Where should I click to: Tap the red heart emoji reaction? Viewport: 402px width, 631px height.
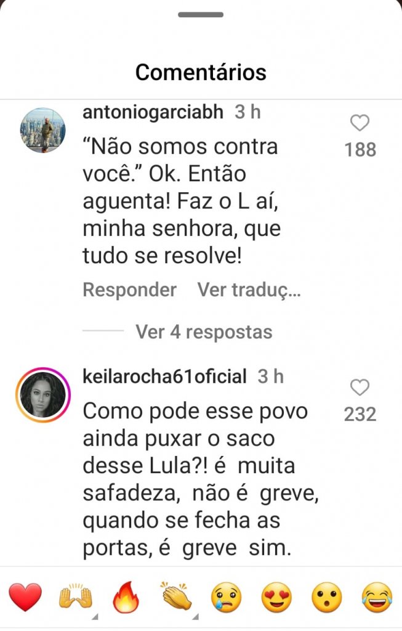click(x=25, y=596)
